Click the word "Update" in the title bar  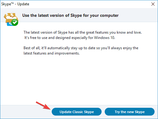(x=23, y=4)
